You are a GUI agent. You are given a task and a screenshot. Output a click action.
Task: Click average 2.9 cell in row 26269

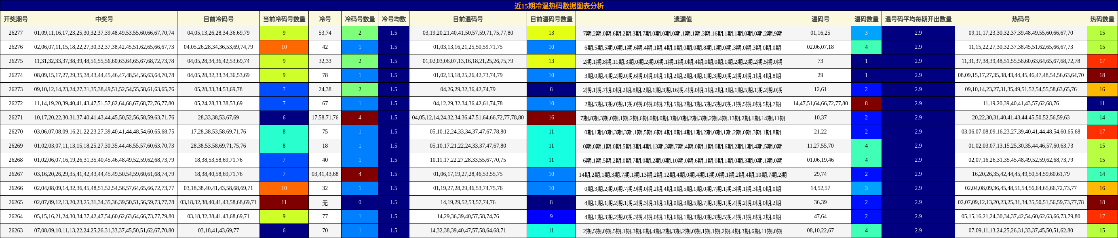pyautogui.click(x=918, y=146)
